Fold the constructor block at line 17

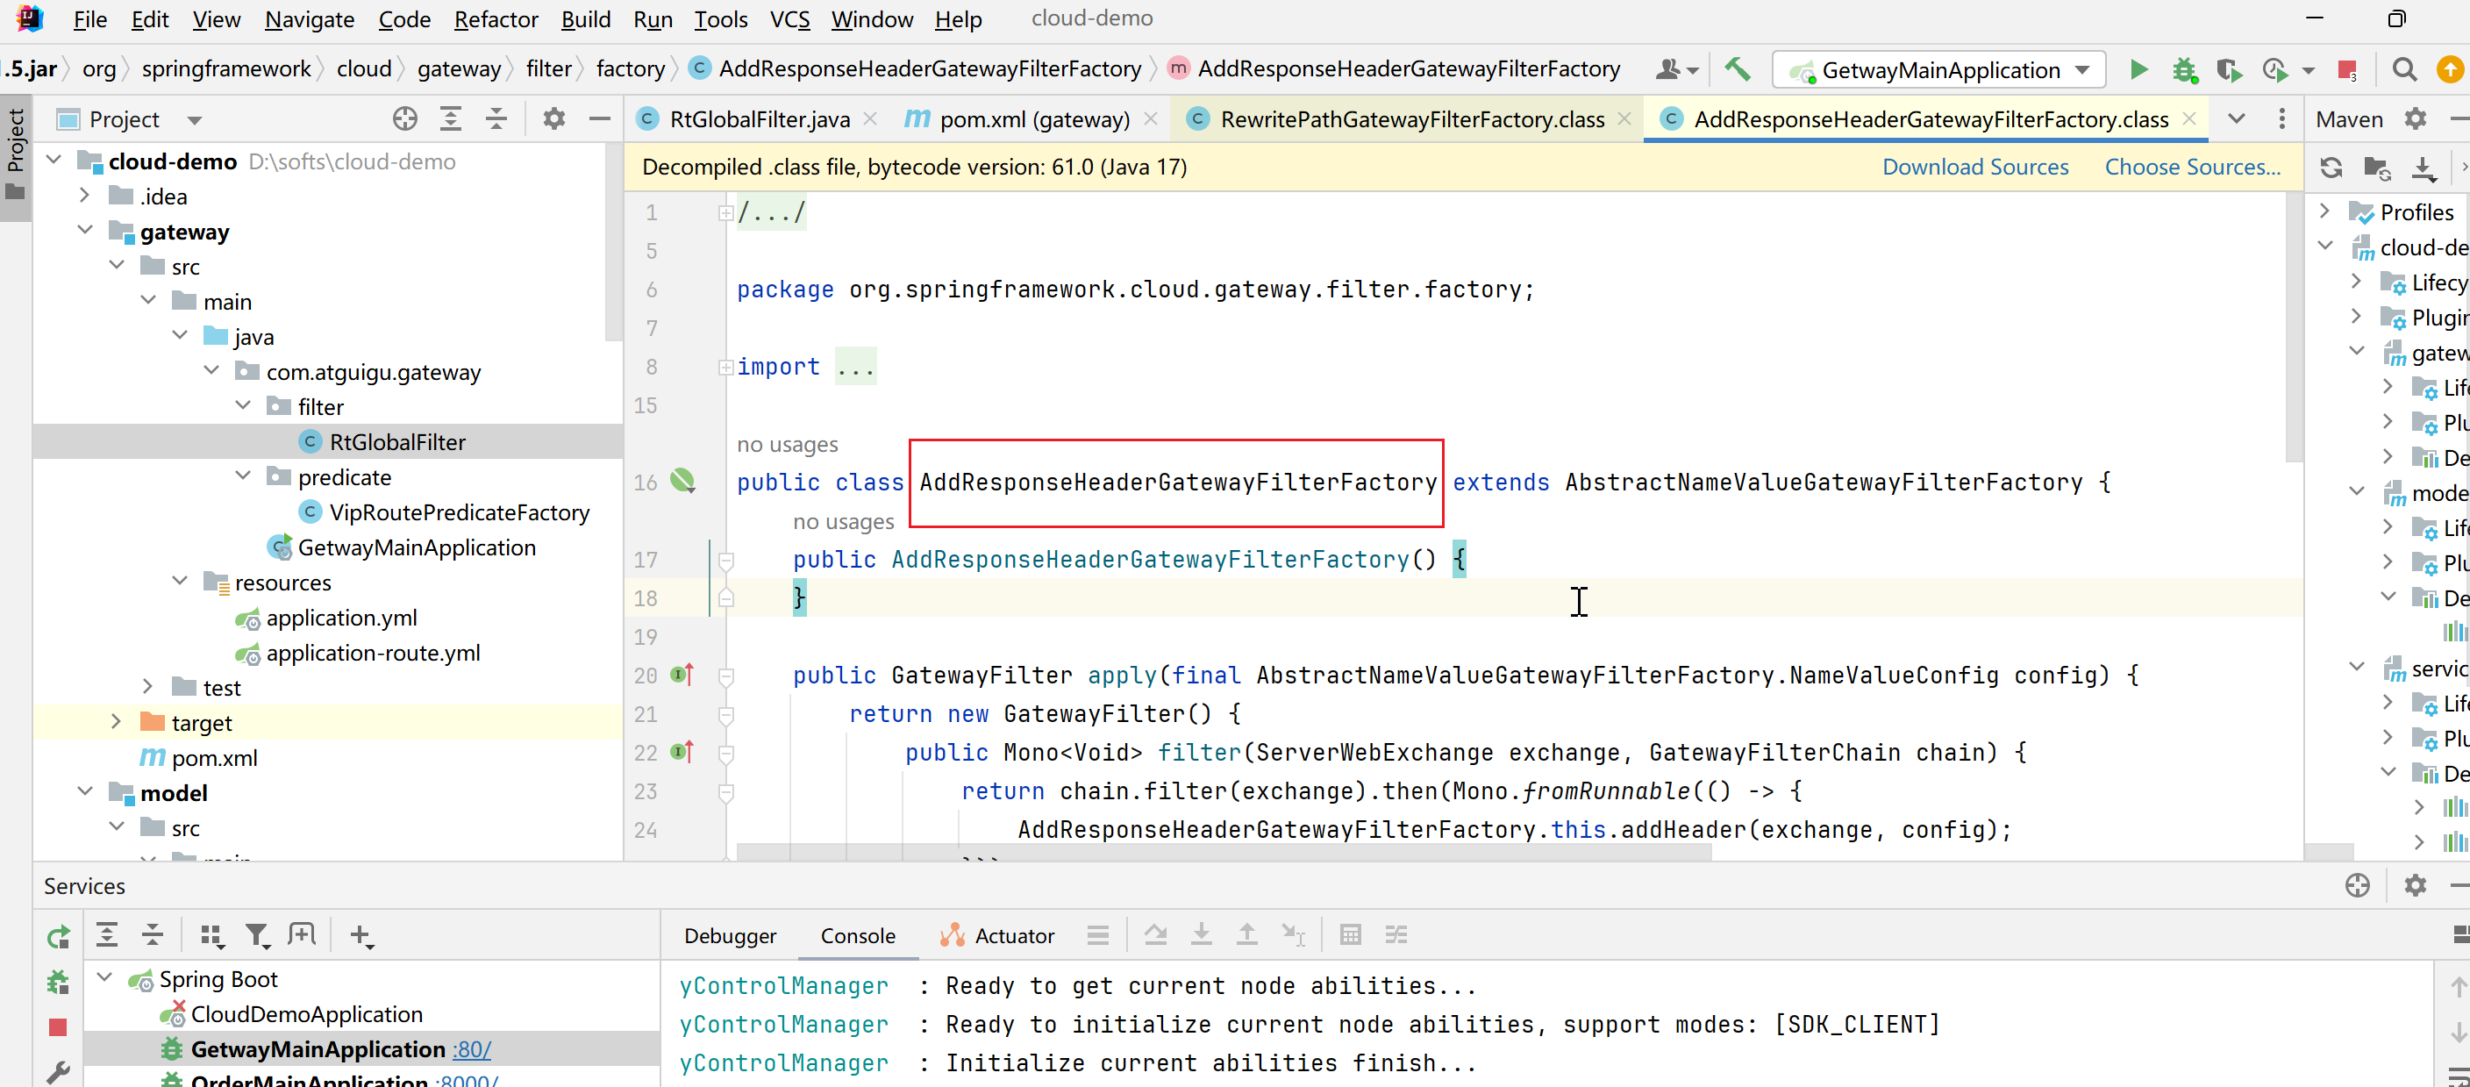pos(726,560)
